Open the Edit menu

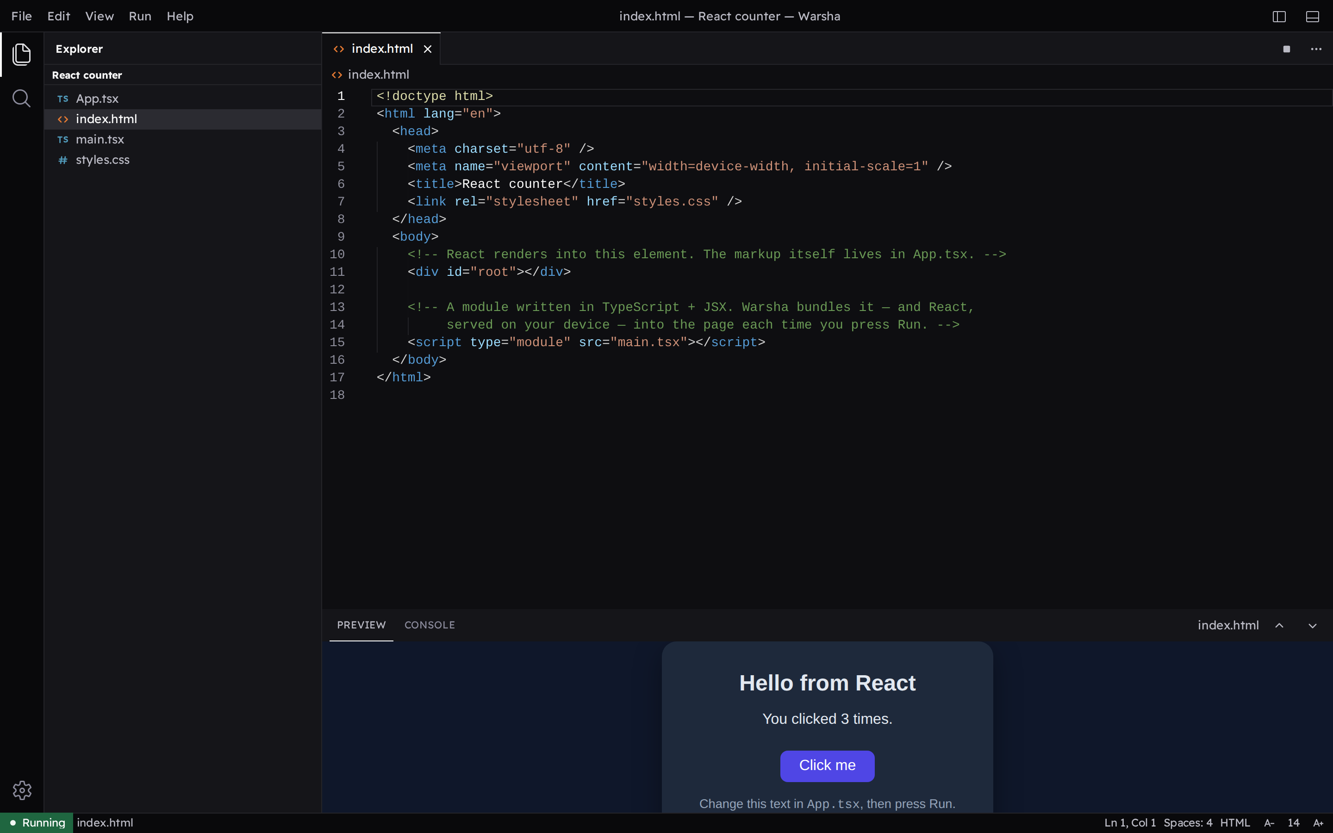pyautogui.click(x=58, y=17)
